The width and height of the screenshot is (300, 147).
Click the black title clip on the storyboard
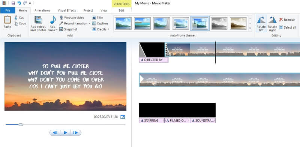152,50
